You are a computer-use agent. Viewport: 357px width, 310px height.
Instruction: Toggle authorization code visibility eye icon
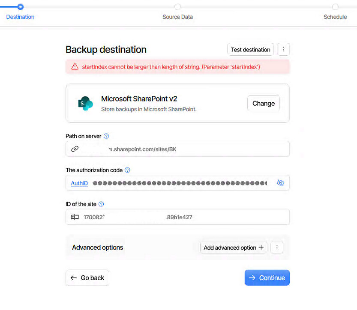coord(281,183)
